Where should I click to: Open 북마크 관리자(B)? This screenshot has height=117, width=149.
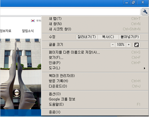click(95, 76)
